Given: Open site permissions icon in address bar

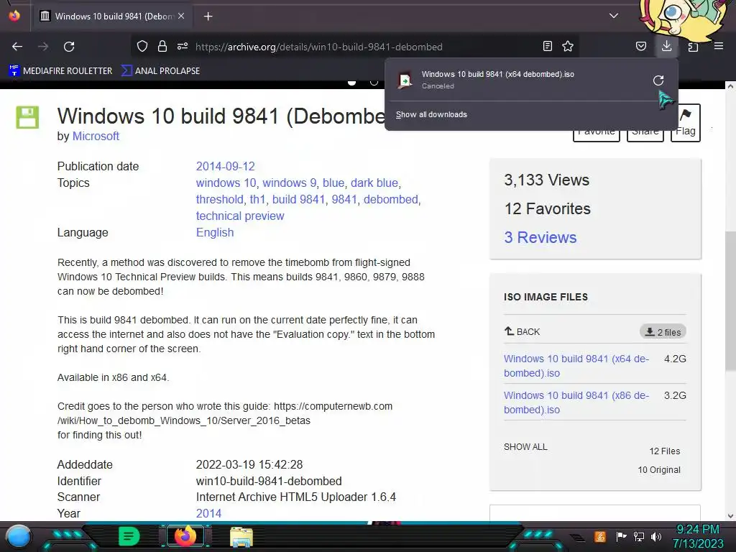Looking at the screenshot, I should (183, 47).
